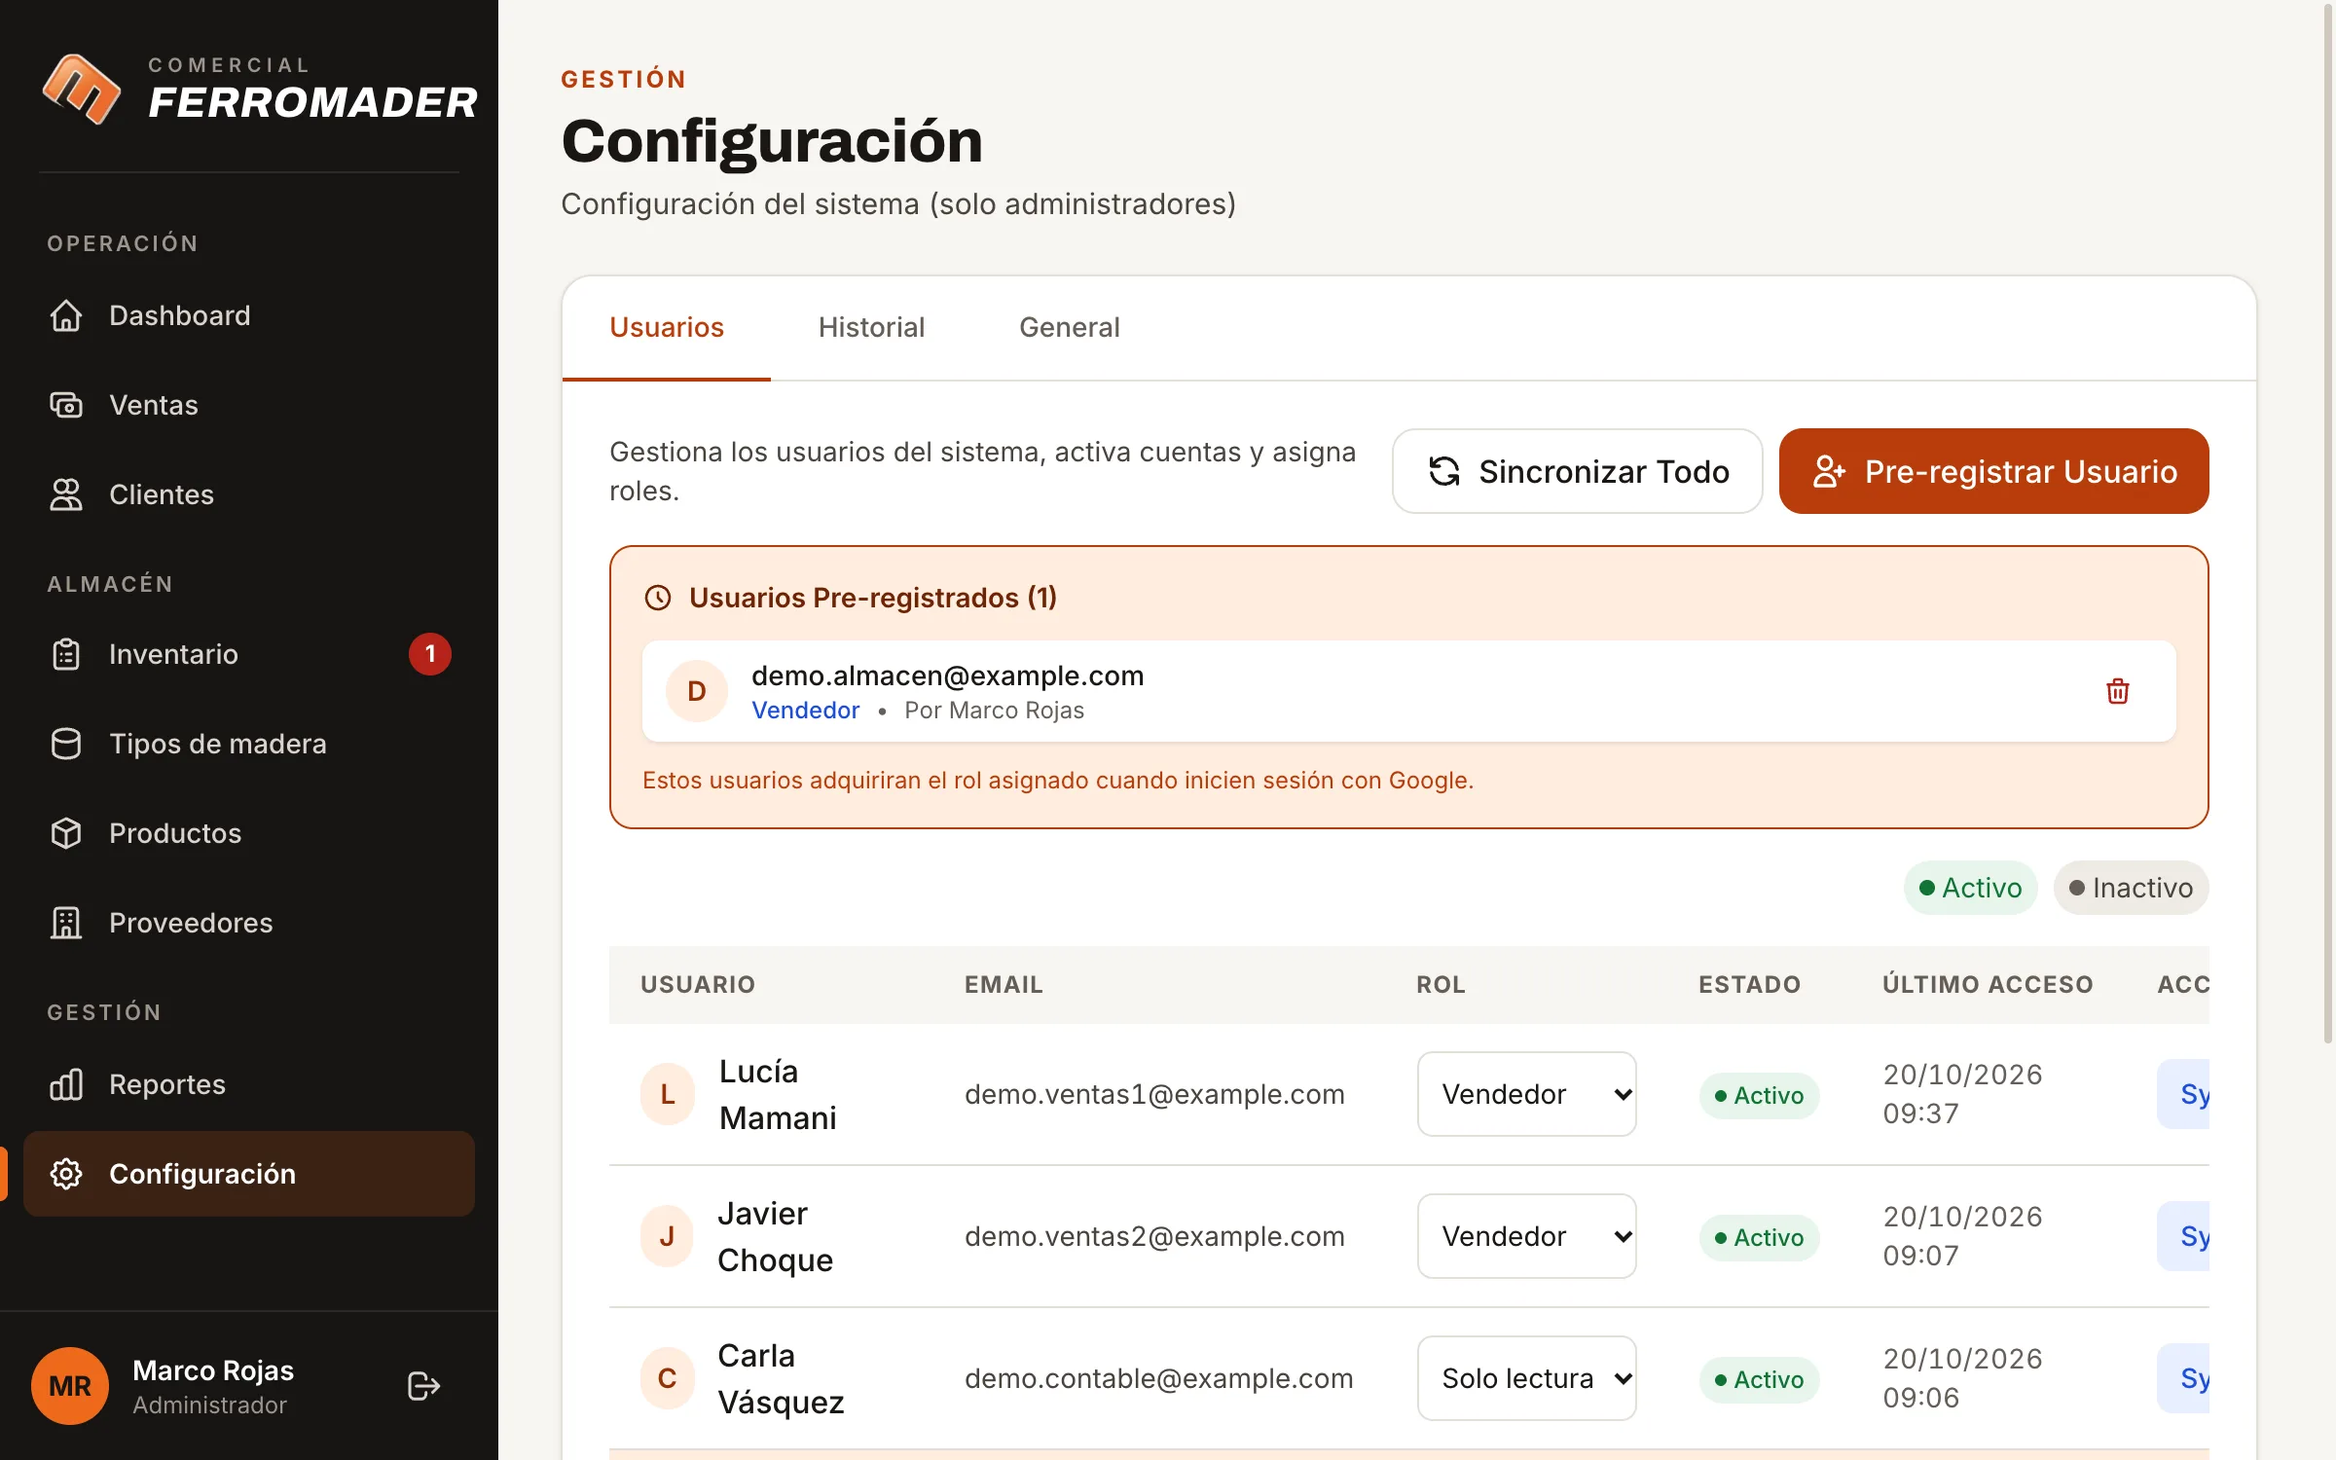Click the Productos box icon
Image resolution: width=2336 pixels, height=1460 pixels.
(66, 833)
